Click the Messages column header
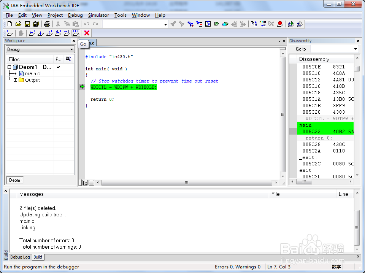 [x=143, y=194]
